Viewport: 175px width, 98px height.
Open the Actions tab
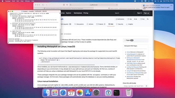click(x=90, y=24)
